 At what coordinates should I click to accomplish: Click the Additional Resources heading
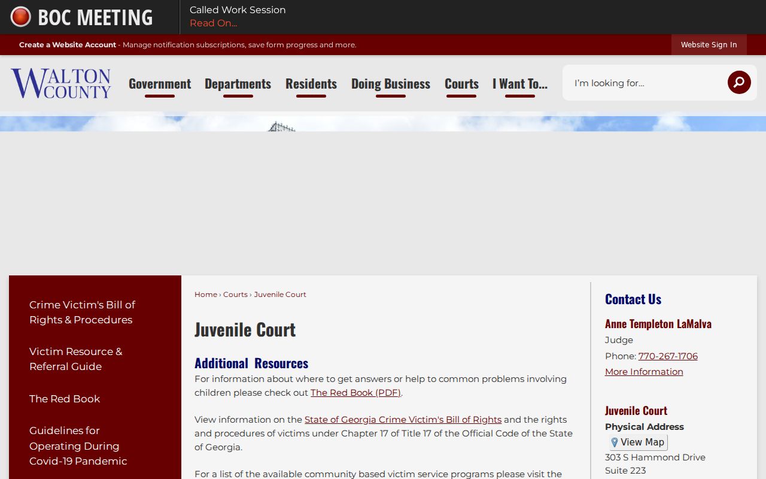click(x=251, y=363)
